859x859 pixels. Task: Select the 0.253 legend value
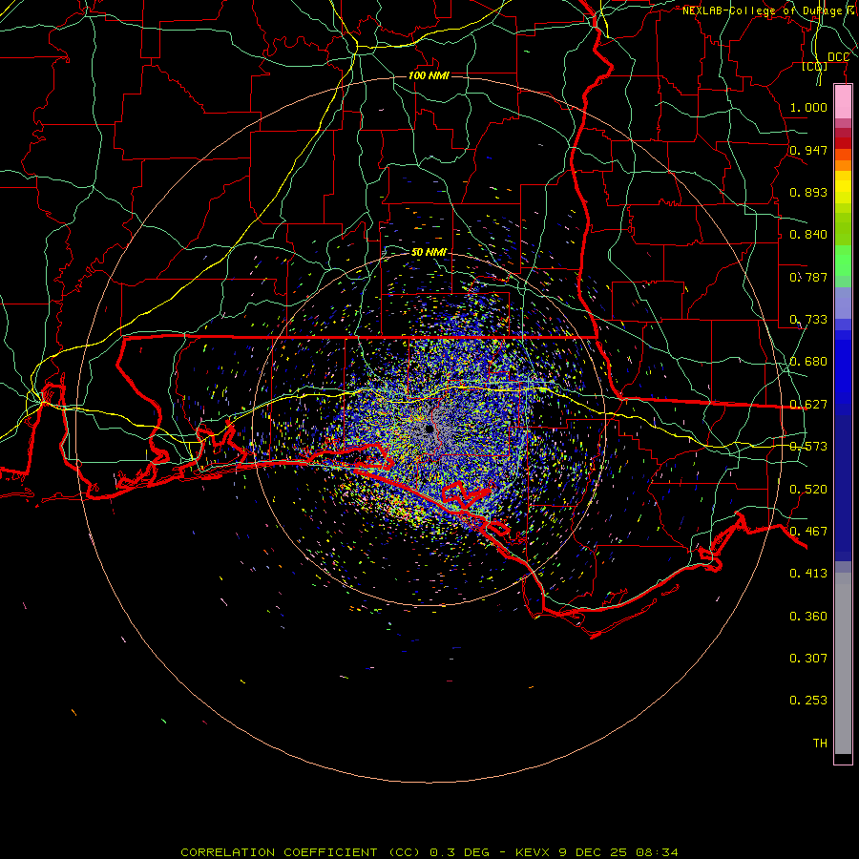(808, 701)
